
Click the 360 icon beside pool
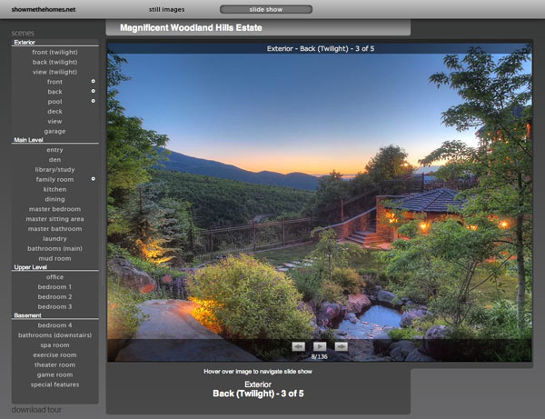[x=93, y=102]
